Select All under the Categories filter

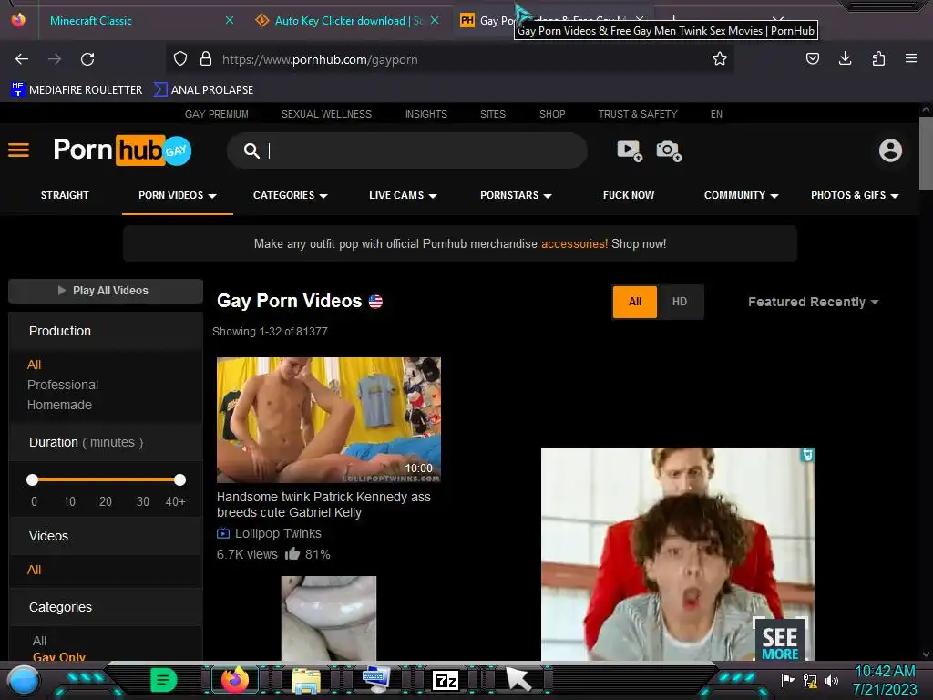(39, 641)
